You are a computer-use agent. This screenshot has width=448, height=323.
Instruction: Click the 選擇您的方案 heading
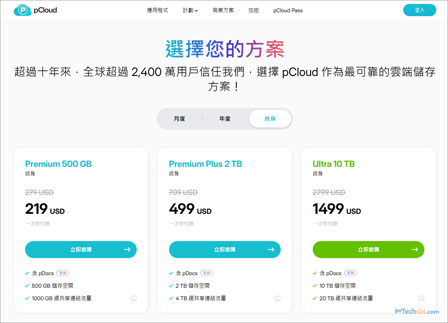coord(225,49)
